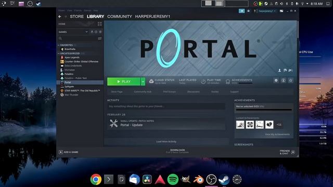Click the +11 more achievements box
333x187 pixels.
(x=279, y=125)
